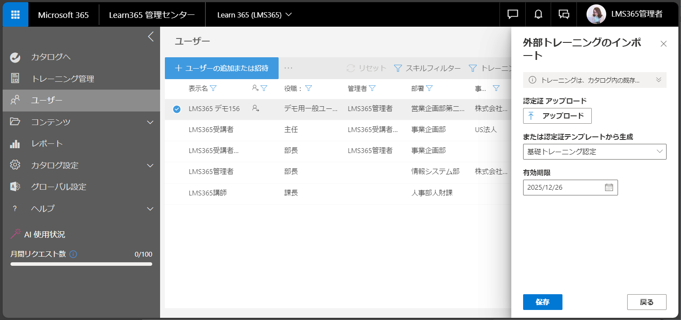The width and height of the screenshot is (681, 320).
Task: Open notifications bell icon
Action: coord(538,14)
